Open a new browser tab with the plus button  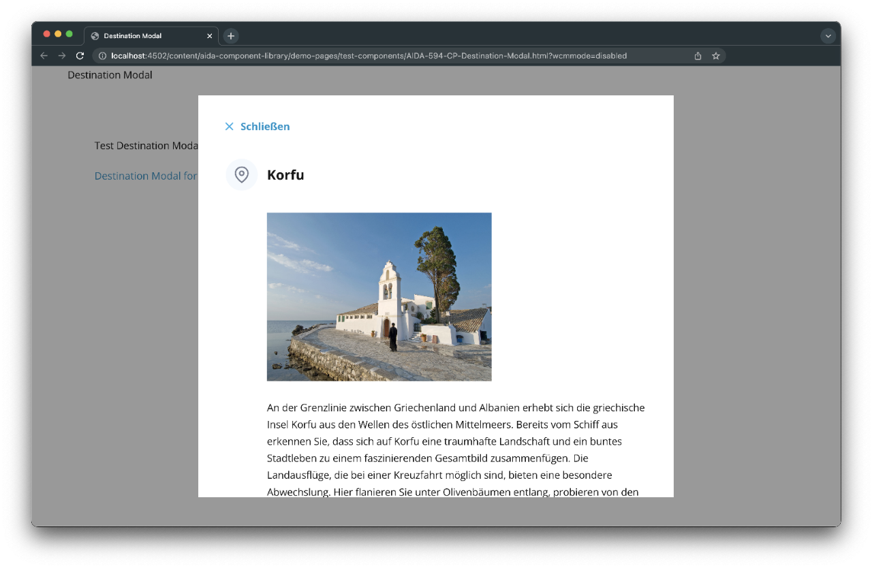230,35
